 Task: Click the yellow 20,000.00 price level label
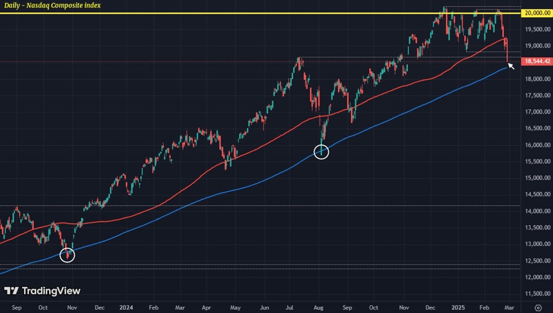pyautogui.click(x=536, y=12)
